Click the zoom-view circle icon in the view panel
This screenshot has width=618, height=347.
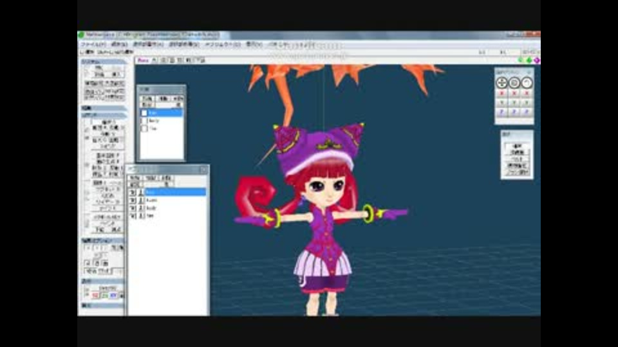pyautogui.click(x=514, y=83)
